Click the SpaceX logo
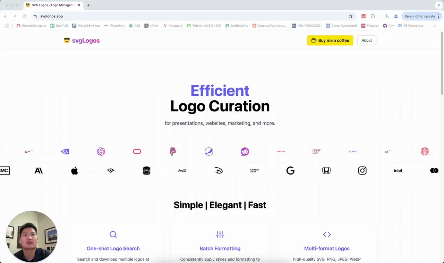The width and height of the screenshot is (444, 263). click(x=388, y=152)
